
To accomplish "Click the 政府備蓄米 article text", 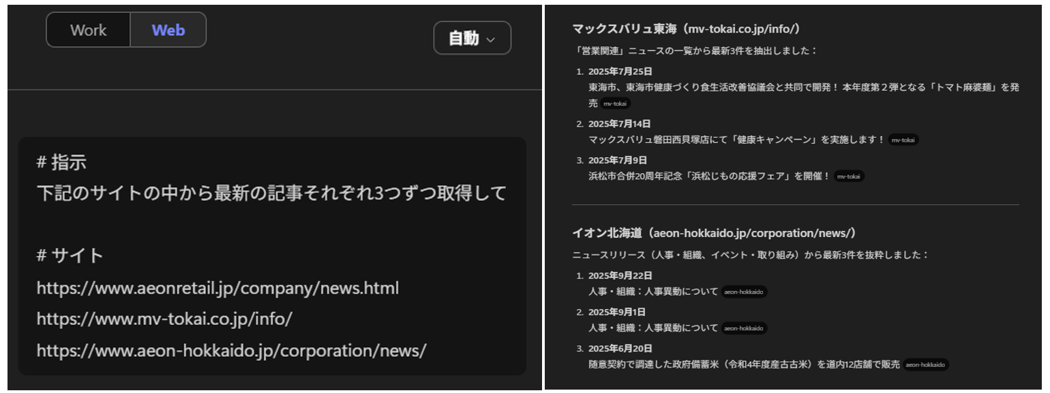I will [744, 365].
